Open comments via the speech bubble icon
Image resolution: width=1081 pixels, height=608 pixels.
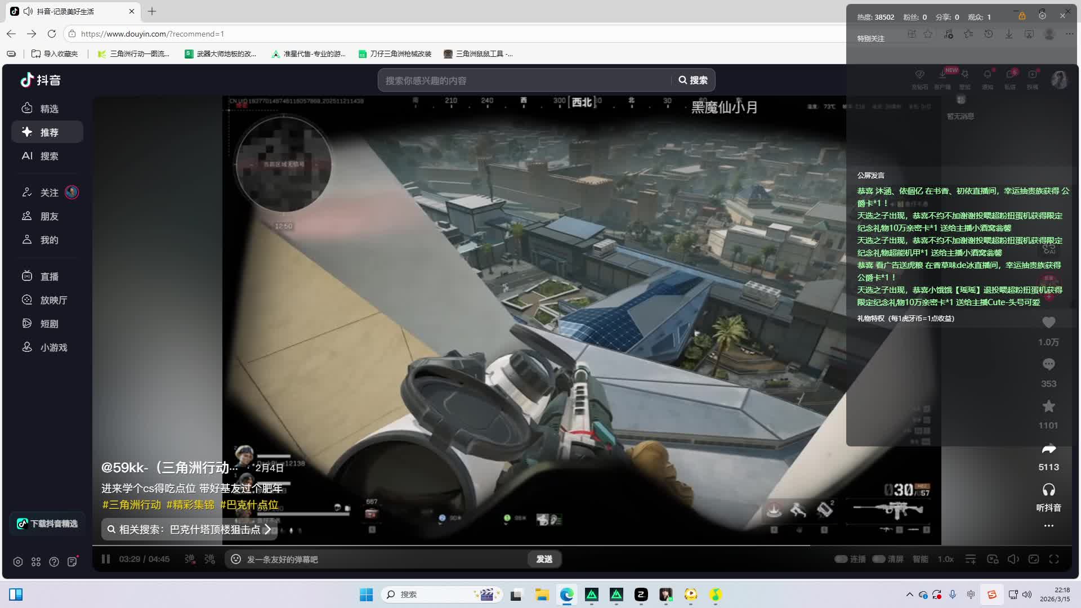[x=1048, y=364]
